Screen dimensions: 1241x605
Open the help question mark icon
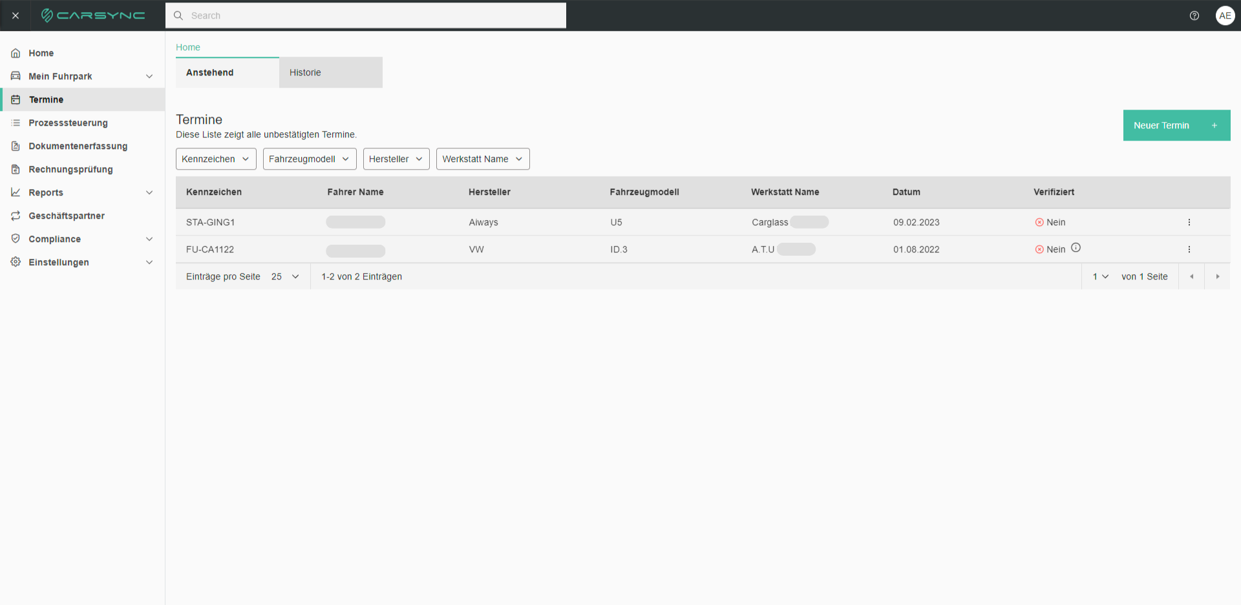(1194, 15)
